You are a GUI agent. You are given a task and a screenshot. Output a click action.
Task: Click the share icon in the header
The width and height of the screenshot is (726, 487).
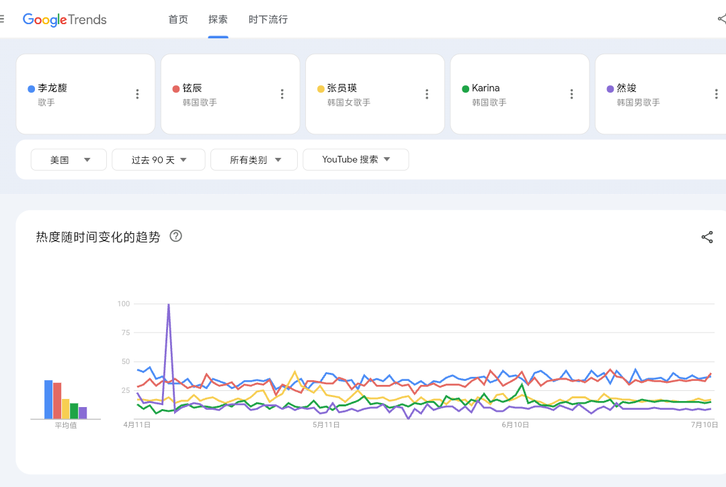coord(722,19)
